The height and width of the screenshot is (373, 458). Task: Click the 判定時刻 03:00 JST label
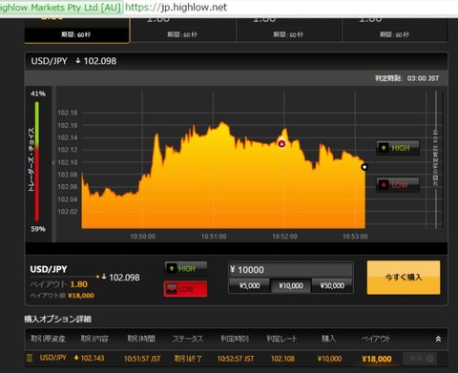(407, 78)
